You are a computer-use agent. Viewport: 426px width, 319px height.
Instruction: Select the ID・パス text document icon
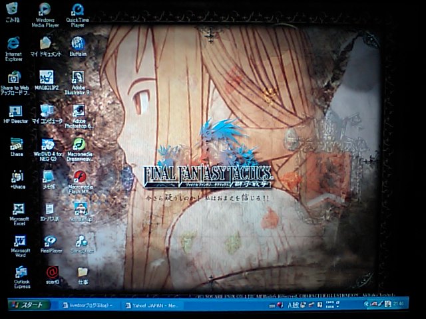(x=50, y=212)
